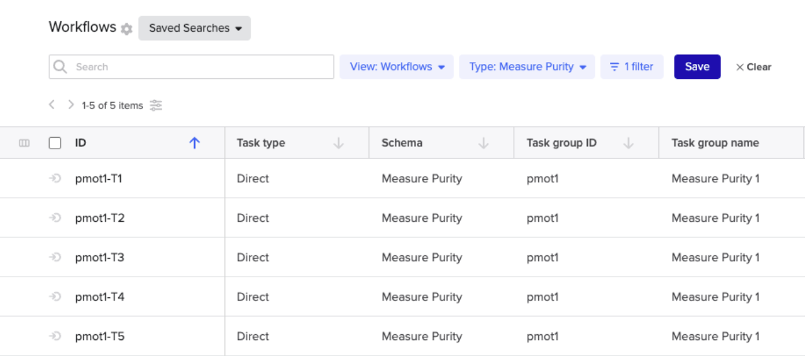Image resolution: width=809 pixels, height=362 pixels.
Task: Click the column layout icon in header
Action: [25, 144]
